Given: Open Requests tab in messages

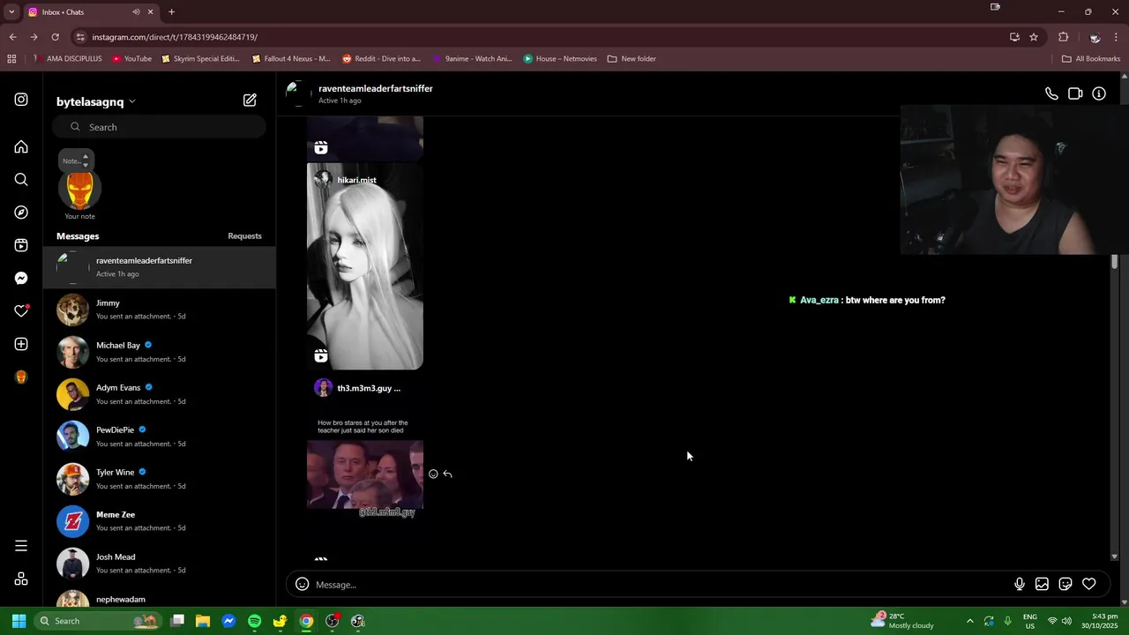Looking at the screenshot, I should click(244, 236).
